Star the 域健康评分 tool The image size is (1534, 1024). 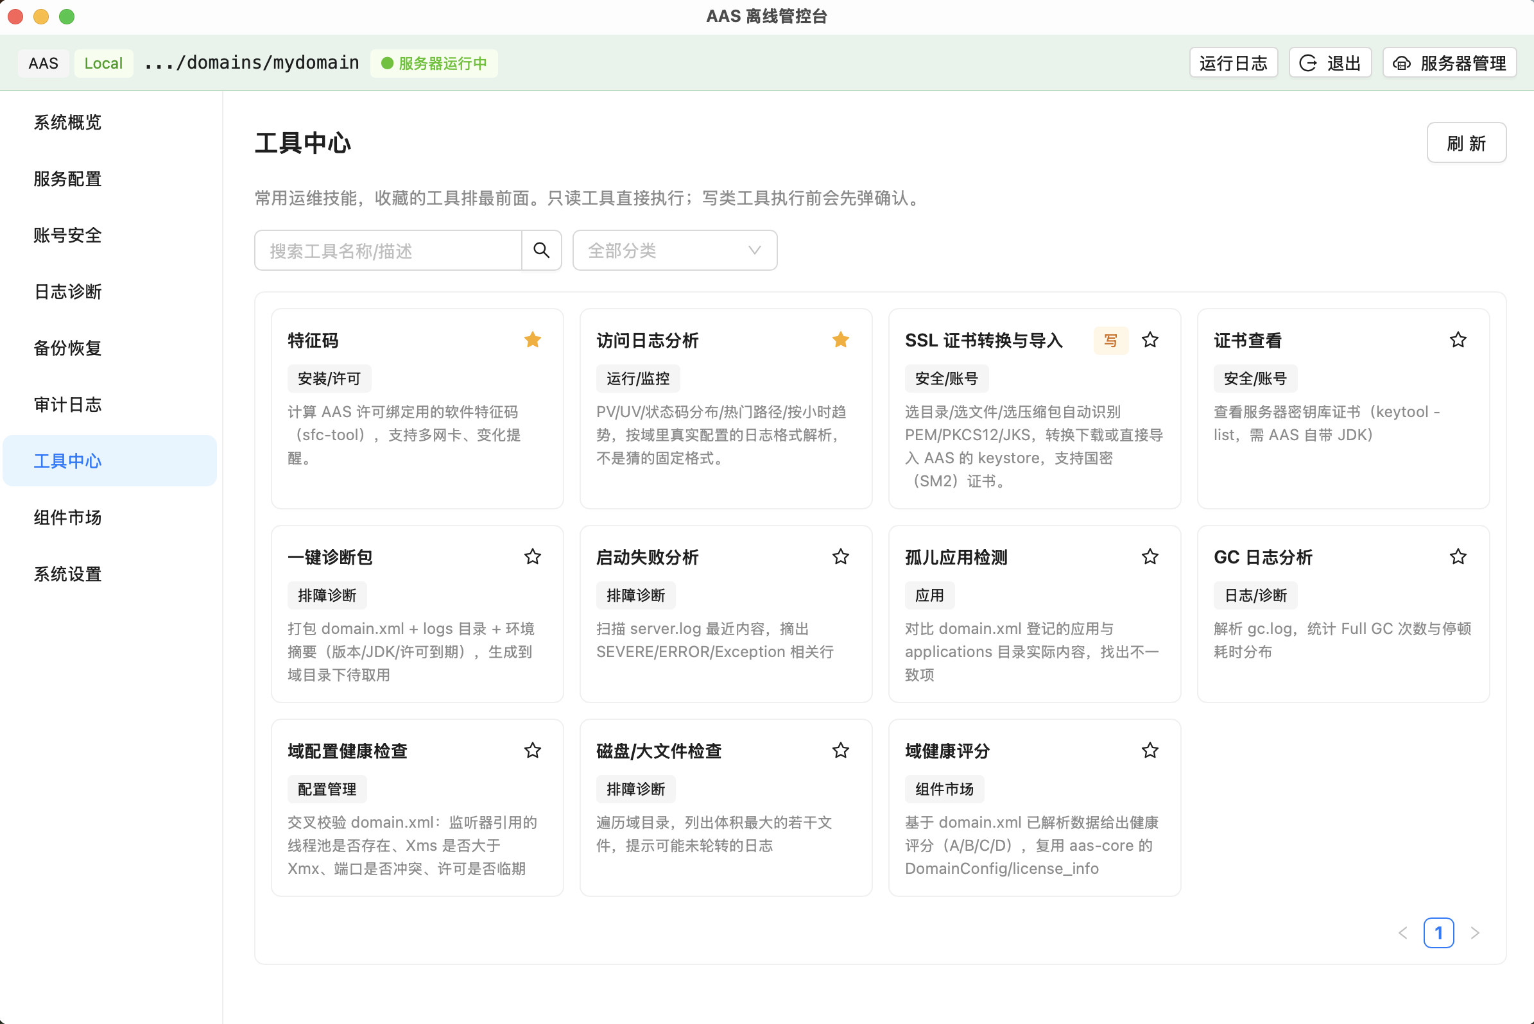(x=1150, y=751)
